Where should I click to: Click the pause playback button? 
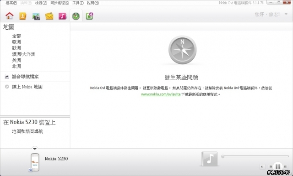click(278, 166)
